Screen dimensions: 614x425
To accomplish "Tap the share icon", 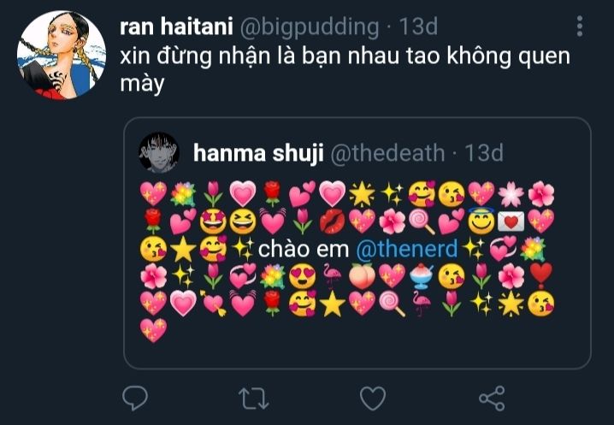I will (492, 398).
